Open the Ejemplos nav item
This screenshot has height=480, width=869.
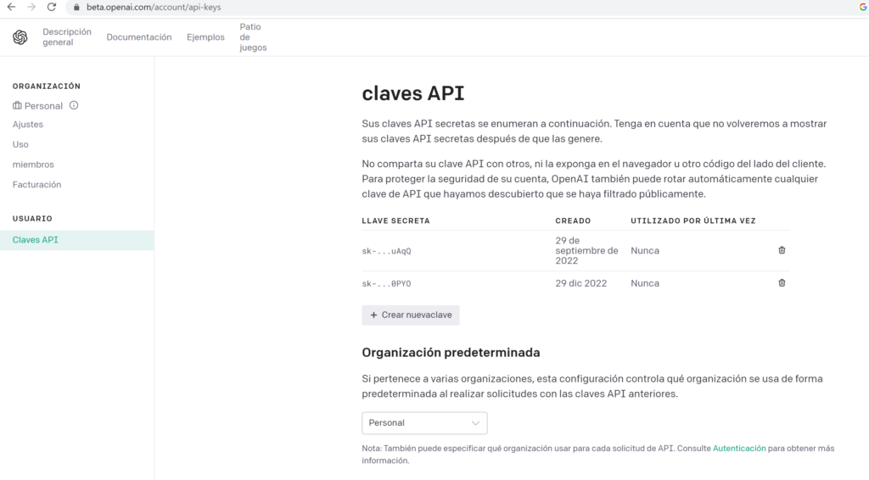tap(205, 37)
